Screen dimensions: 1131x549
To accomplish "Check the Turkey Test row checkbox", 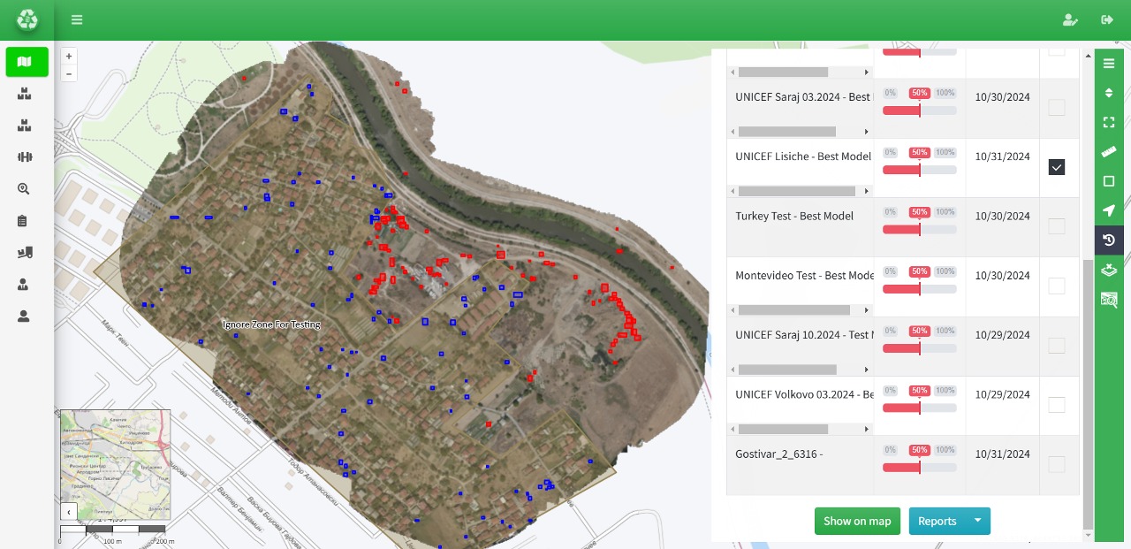I will (1057, 226).
